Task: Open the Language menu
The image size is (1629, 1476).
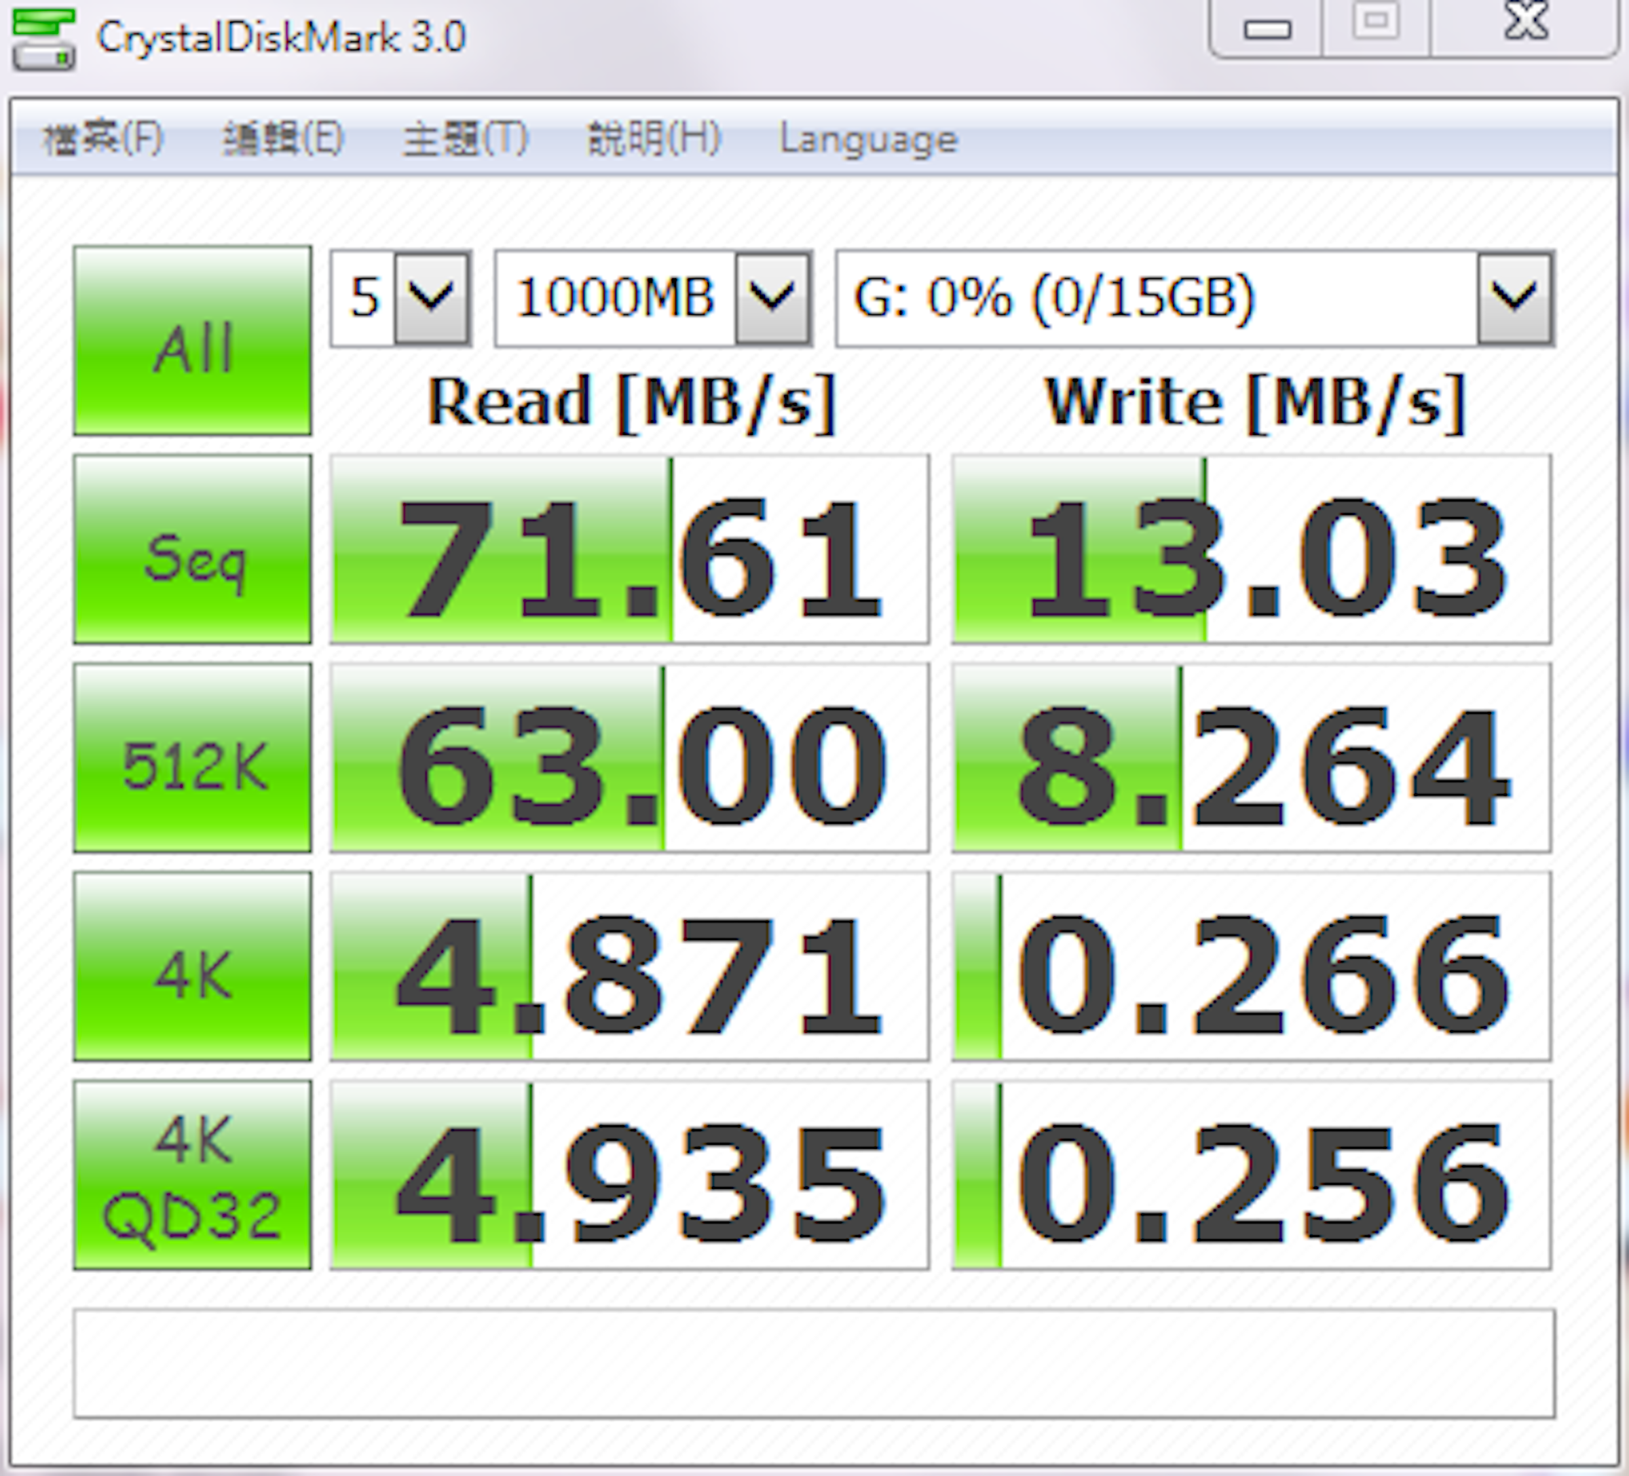Action: coord(869,139)
